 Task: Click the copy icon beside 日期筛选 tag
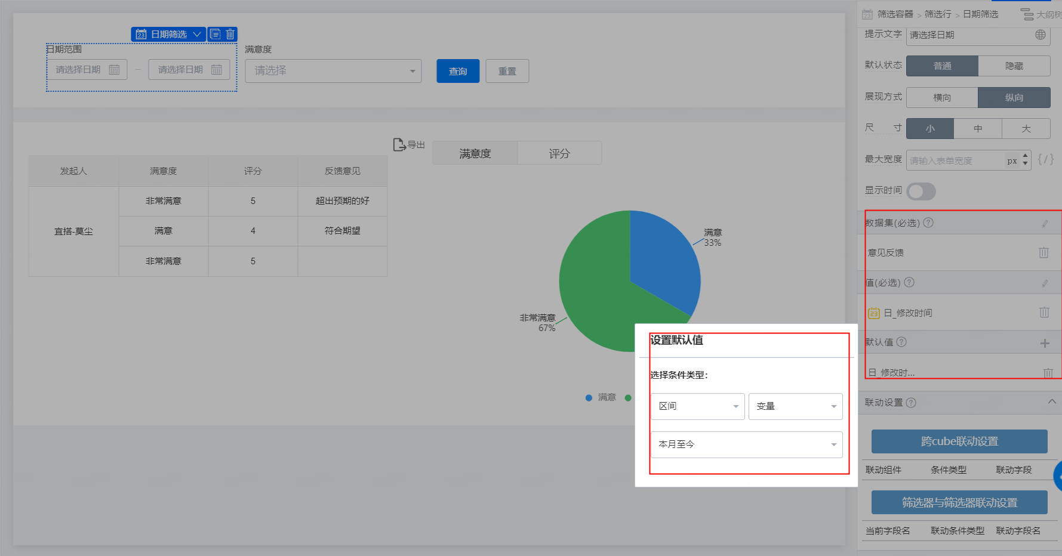coord(216,35)
